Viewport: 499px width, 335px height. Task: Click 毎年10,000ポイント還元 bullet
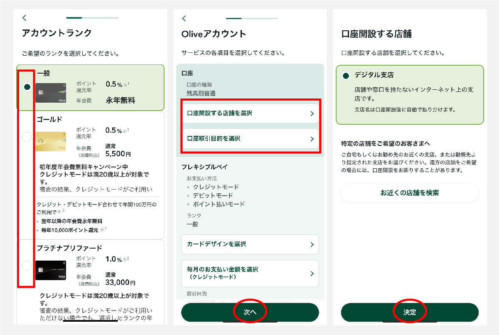click(70, 230)
